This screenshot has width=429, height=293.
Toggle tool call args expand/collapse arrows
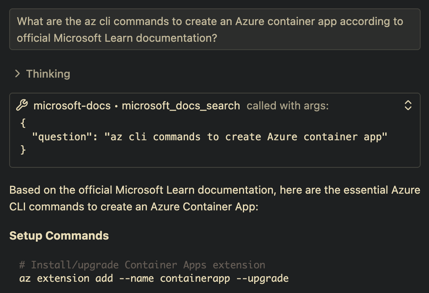pos(408,105)
